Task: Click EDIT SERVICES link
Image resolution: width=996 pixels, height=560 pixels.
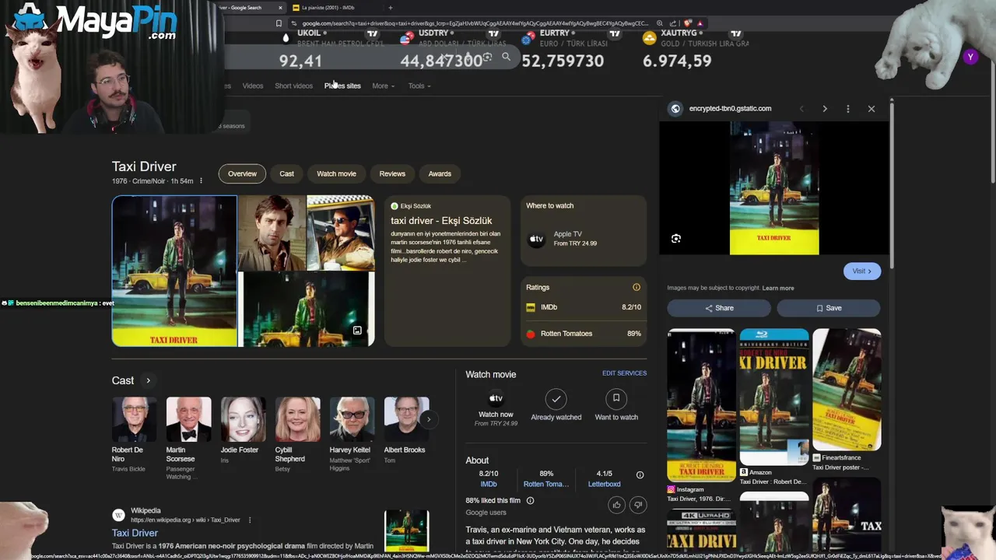Action: tap(624, 373)
